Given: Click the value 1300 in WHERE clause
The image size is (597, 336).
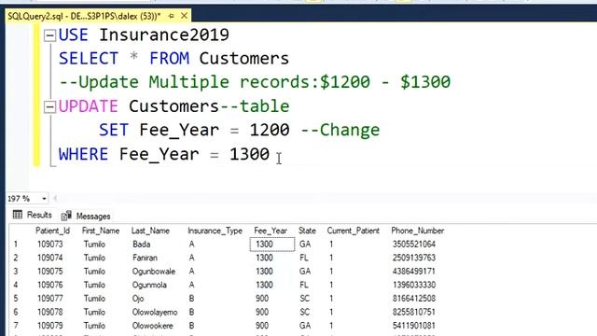Looking at the screenshot, I should click(x=249, y=154).
